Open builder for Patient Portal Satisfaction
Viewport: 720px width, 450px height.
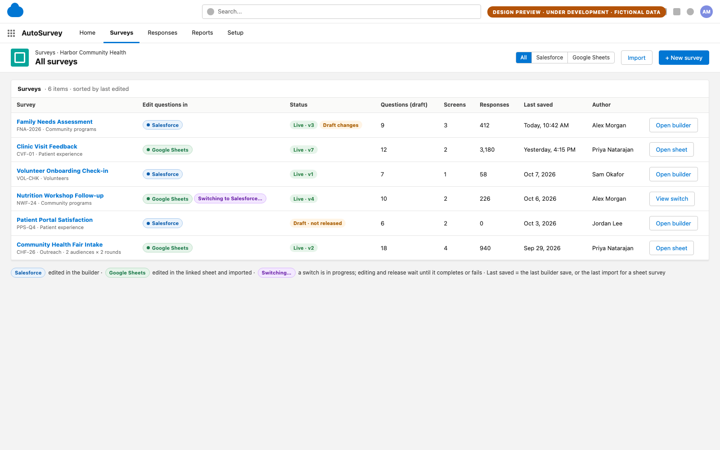pyautogui.click(x=674, y=223)
